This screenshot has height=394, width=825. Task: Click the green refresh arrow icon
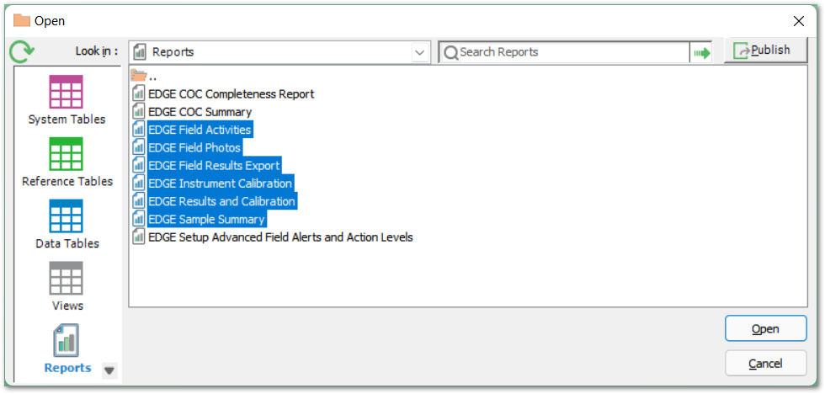click(22, 51)
